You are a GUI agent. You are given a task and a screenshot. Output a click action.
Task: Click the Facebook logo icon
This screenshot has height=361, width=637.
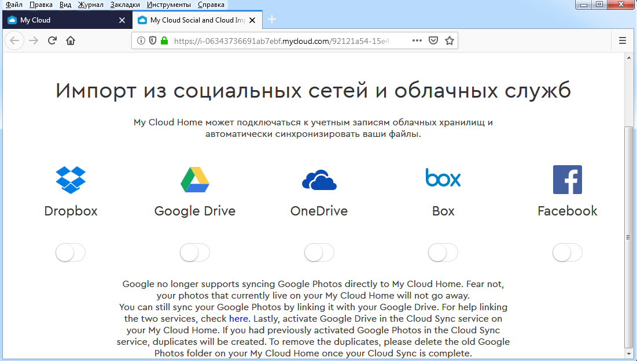(x=567, y=180)
